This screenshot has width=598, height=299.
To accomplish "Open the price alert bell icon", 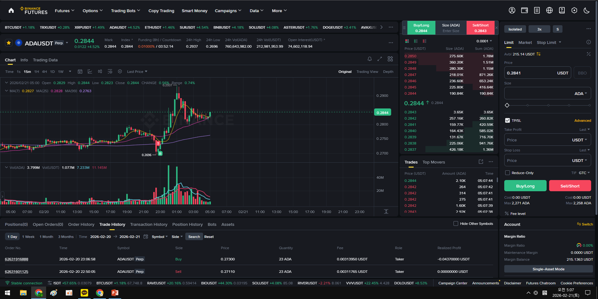I will point(370,59).
